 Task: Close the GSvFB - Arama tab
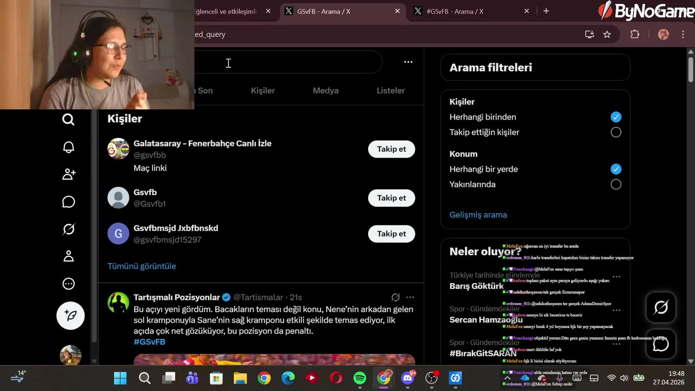397,11
